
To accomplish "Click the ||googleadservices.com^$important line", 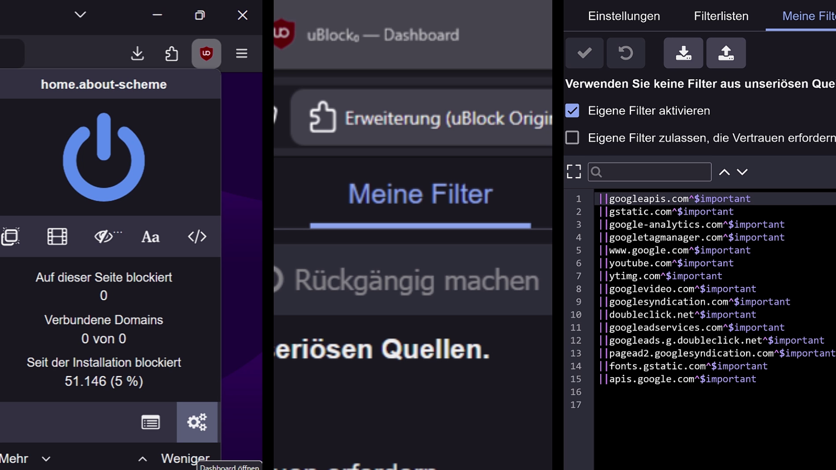I will pos(692,327).
